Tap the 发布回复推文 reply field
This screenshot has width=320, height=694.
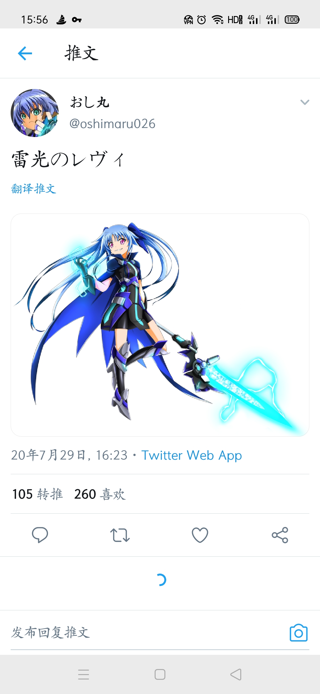point(148,633)
